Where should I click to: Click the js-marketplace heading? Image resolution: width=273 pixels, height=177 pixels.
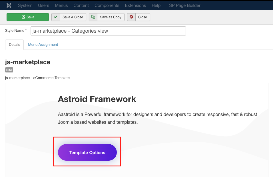pyautogui.click(x=28, y=62)
